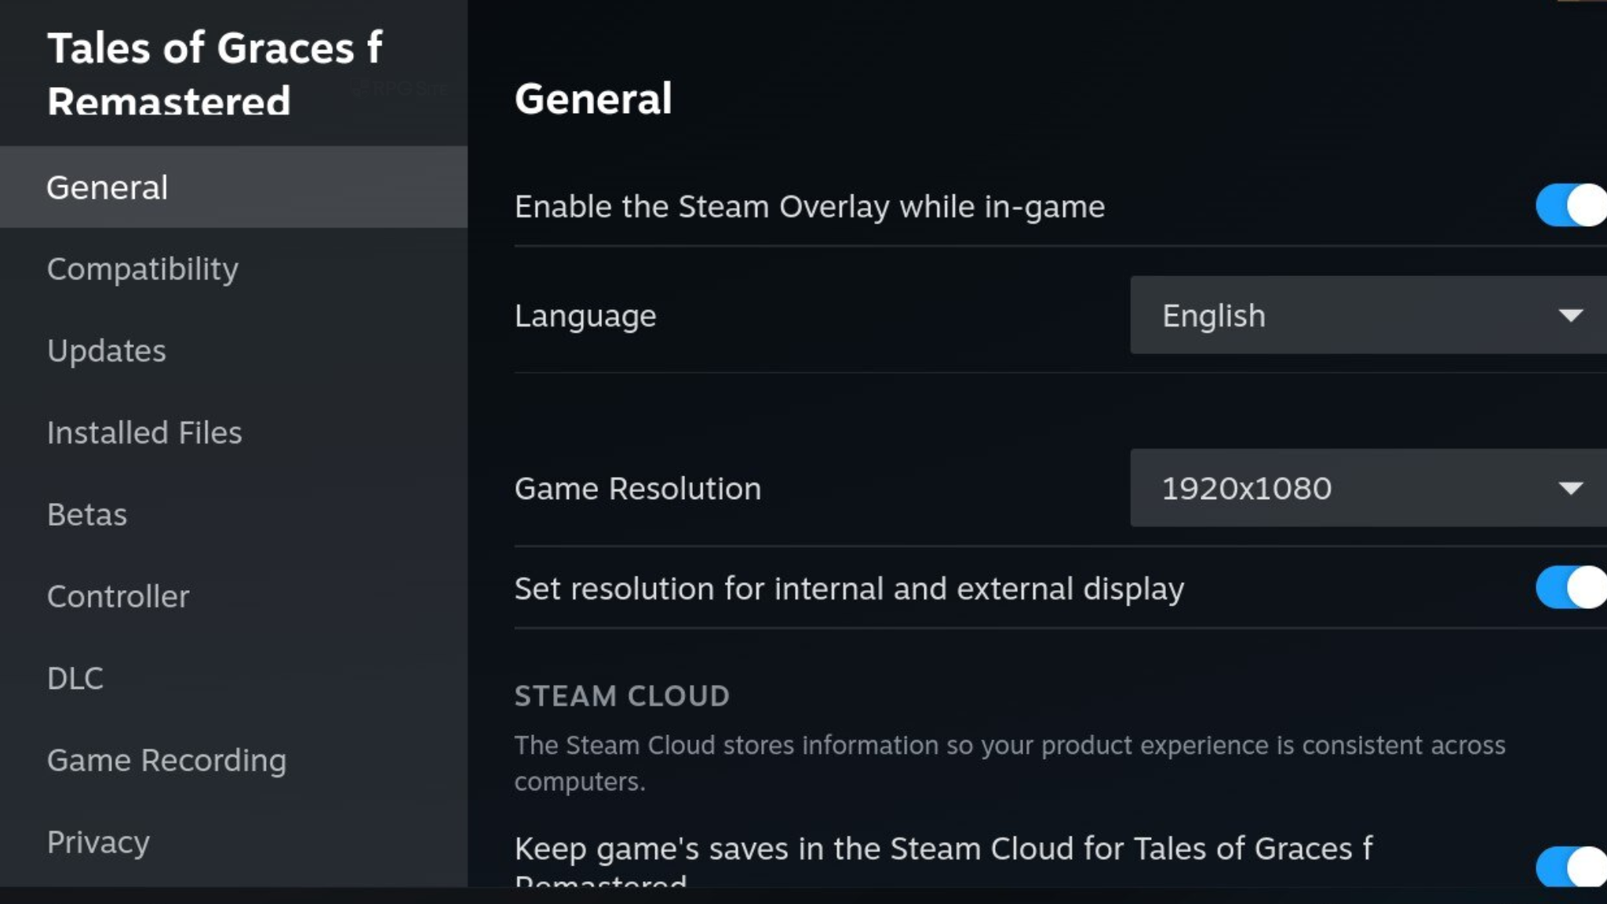Open the Game Resolution 1920x1080 dropdown

(1368, 488)
